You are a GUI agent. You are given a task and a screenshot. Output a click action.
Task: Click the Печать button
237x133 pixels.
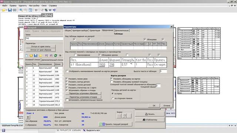(150, 114)
